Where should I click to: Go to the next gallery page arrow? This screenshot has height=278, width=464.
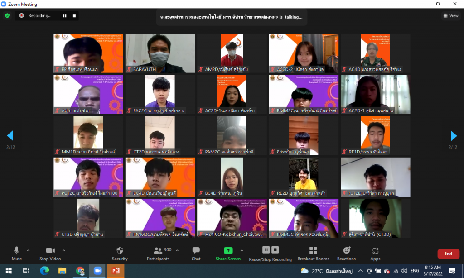pos(454,136)
